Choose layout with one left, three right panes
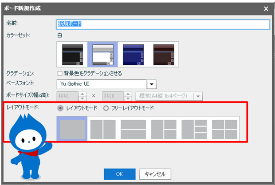The height and width of the screenshot is (185, 275). [x=194, y=129]
